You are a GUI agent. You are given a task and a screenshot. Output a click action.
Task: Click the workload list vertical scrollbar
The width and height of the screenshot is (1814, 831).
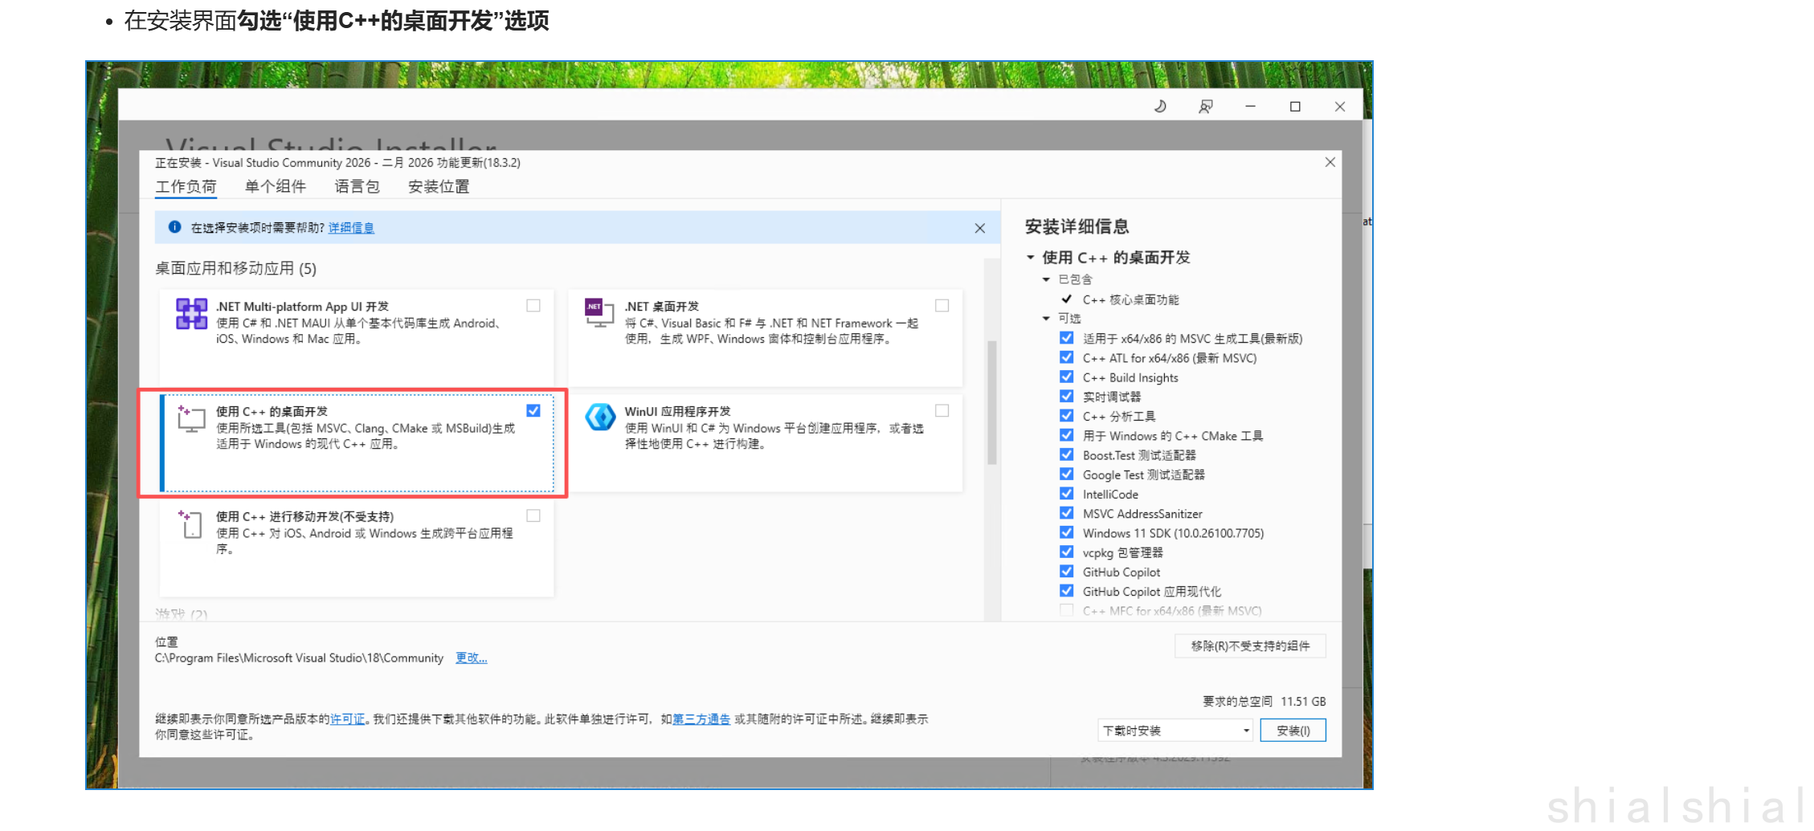click(992, 403)
